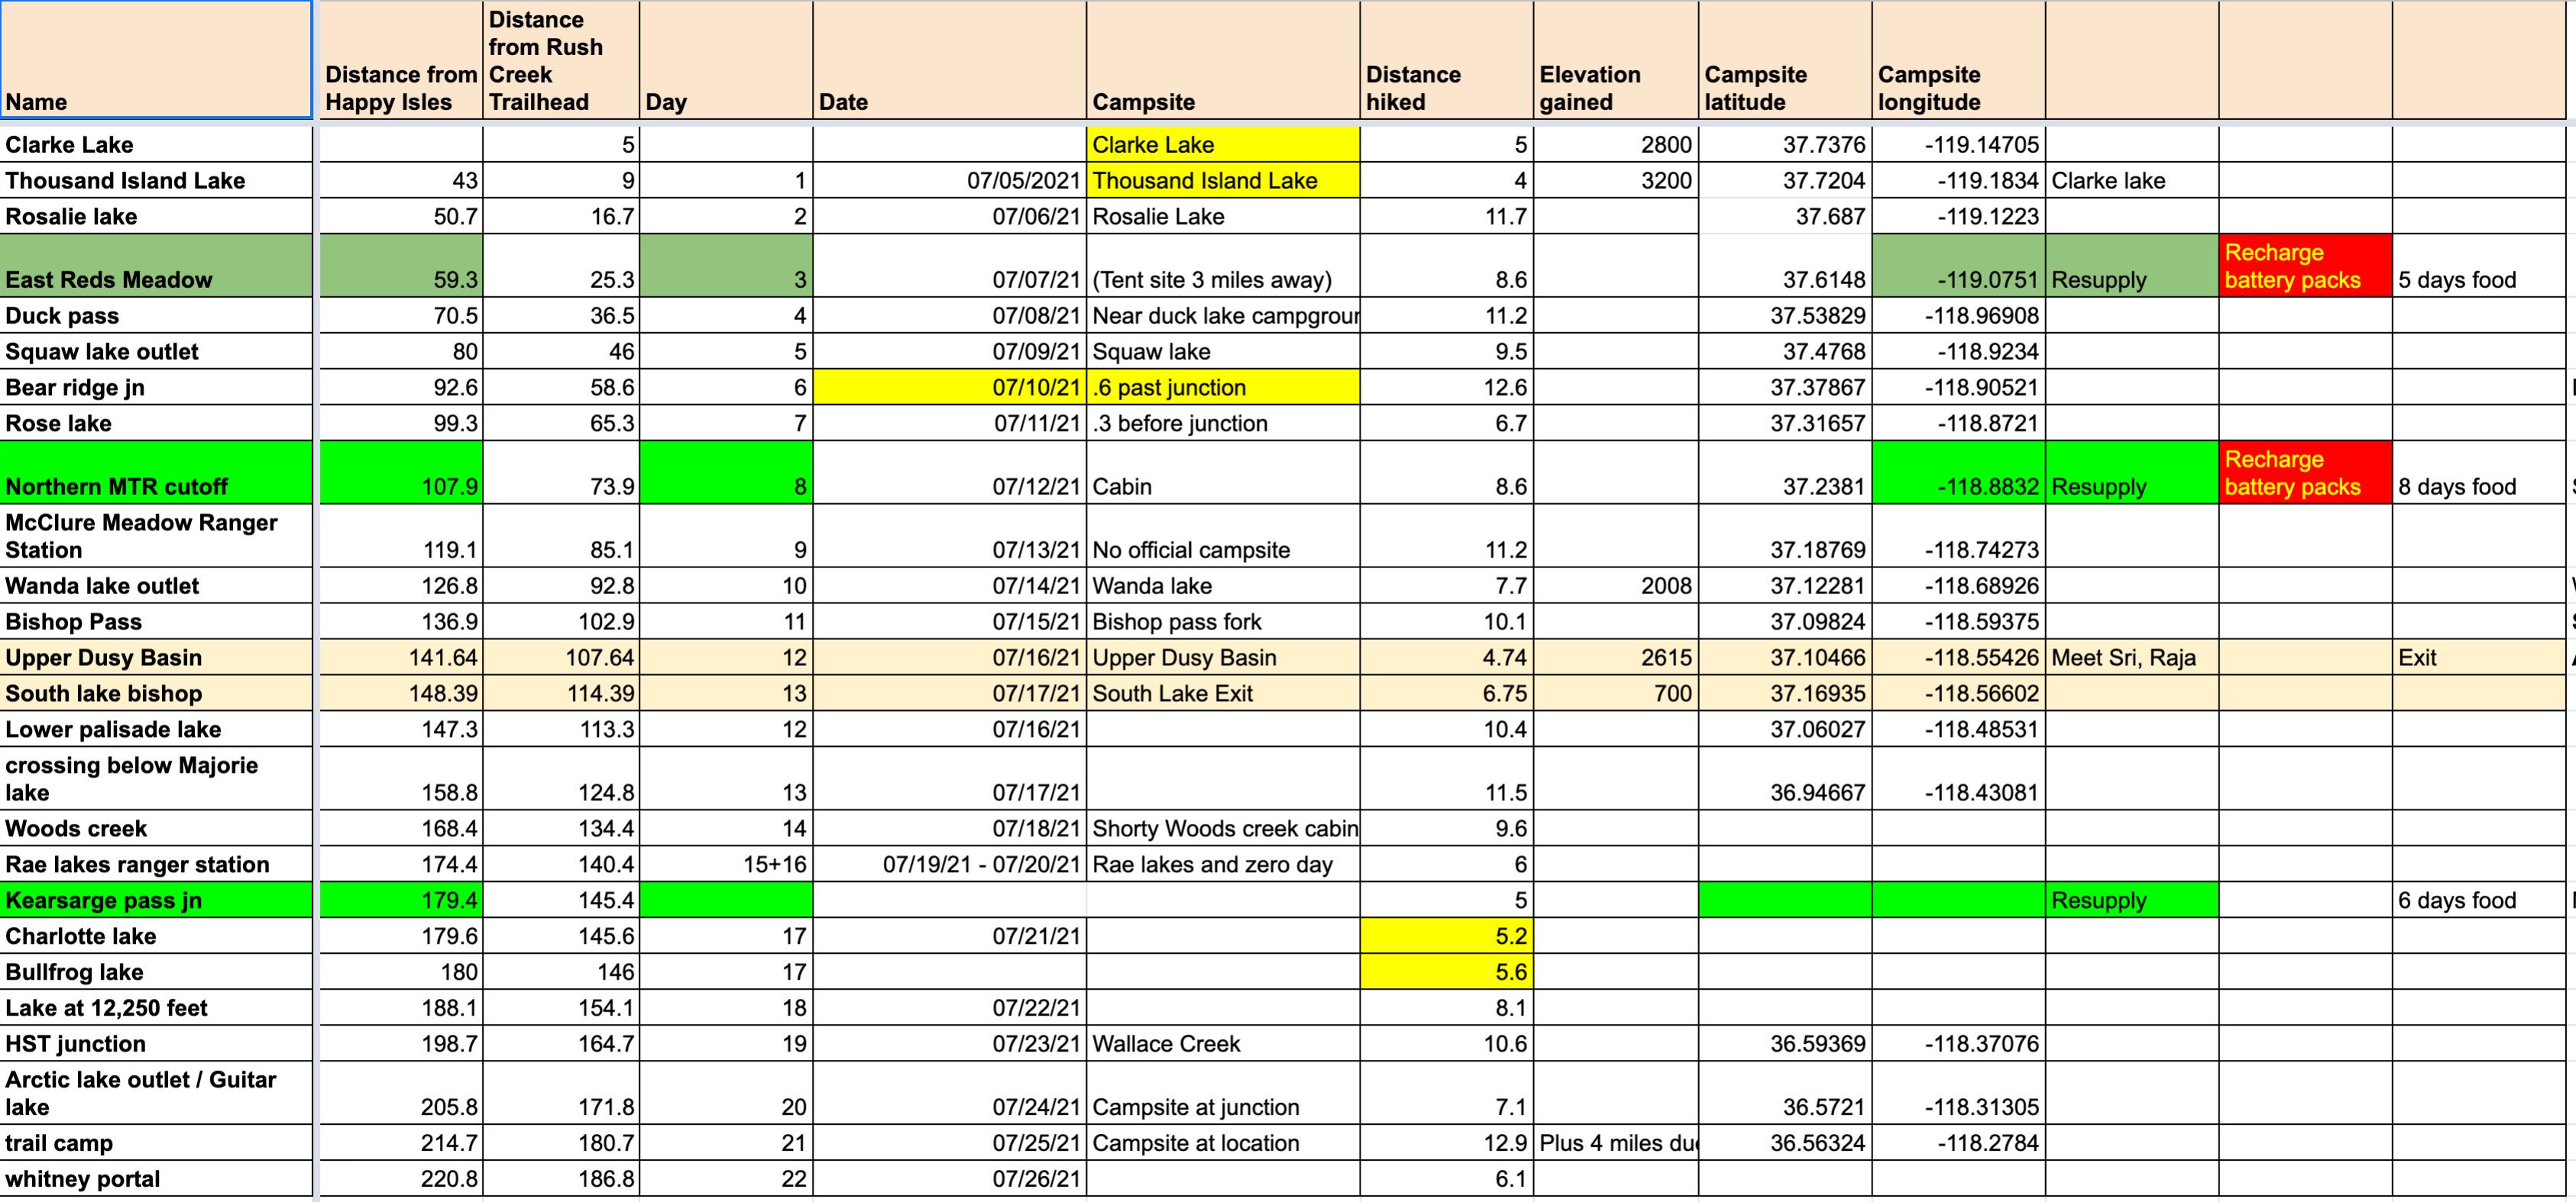This screenshot has height=1202, width=2576.
Task: Select the 'Bullfrog lake' name cell
Action: coord(157,972)
